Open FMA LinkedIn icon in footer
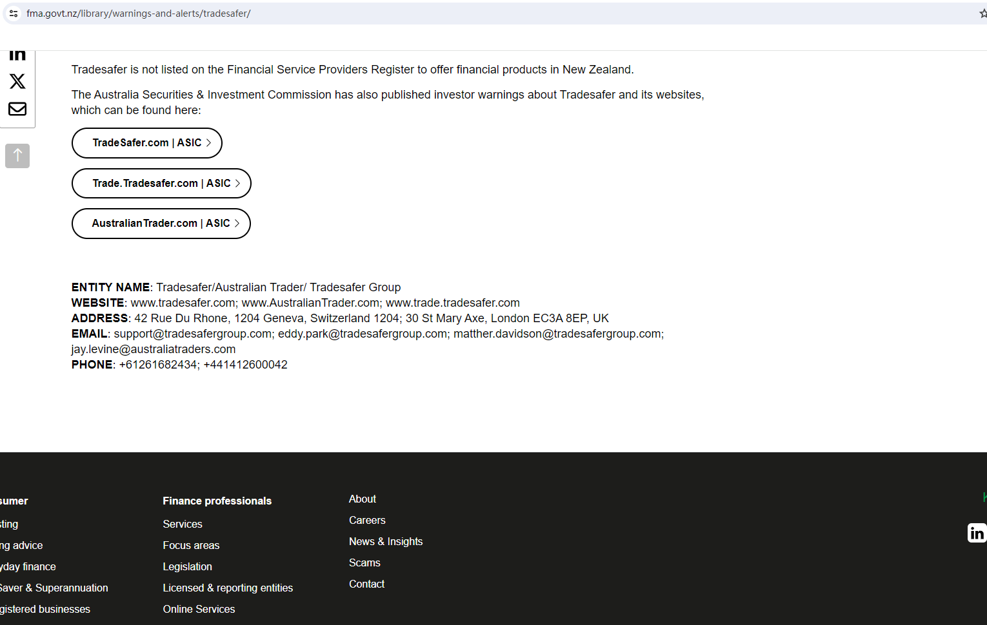The height and width of the screenshot is (625, 987). click(x=977, y=533)
